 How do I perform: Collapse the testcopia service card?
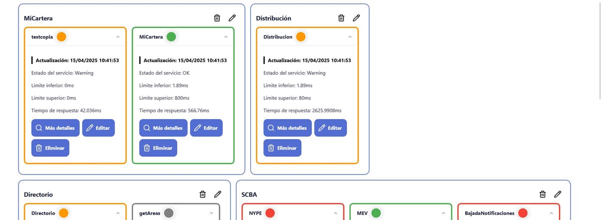(118, 36)
